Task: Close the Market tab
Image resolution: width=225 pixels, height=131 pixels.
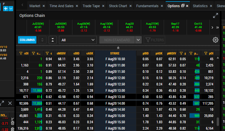Action: coord(44,6)
